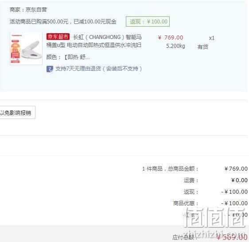The width and height of the screenshot is (249, 242).
Task: Click the 商品优惠 discount amount
Action: tap(234, 203)
